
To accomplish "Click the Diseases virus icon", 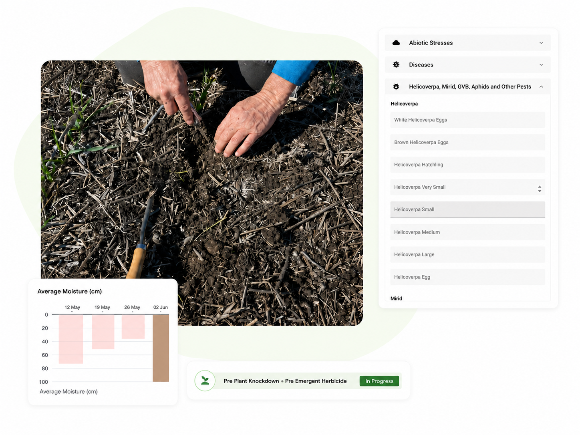I will pyautogui.click(x=396, y=64).
